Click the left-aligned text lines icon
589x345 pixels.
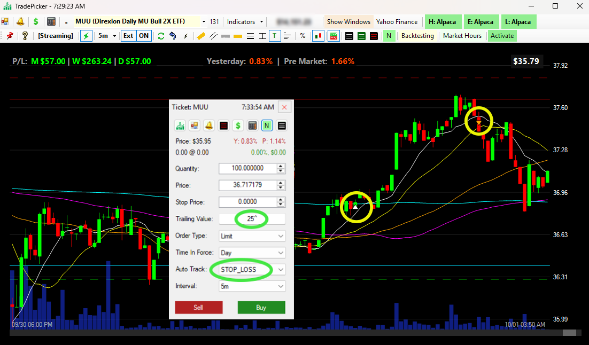point(288,36)
